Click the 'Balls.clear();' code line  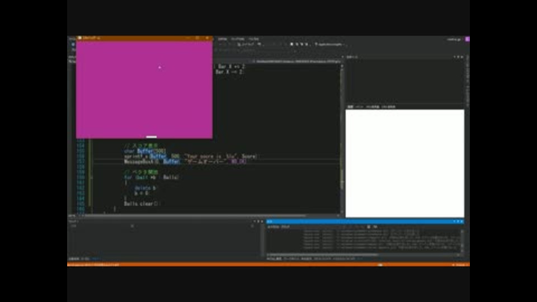tap(142, 204)
